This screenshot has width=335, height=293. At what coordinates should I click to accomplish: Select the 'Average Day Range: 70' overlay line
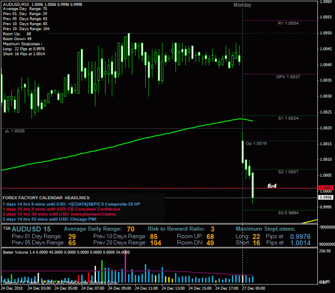pyautogui.click(x=25, y=9)
